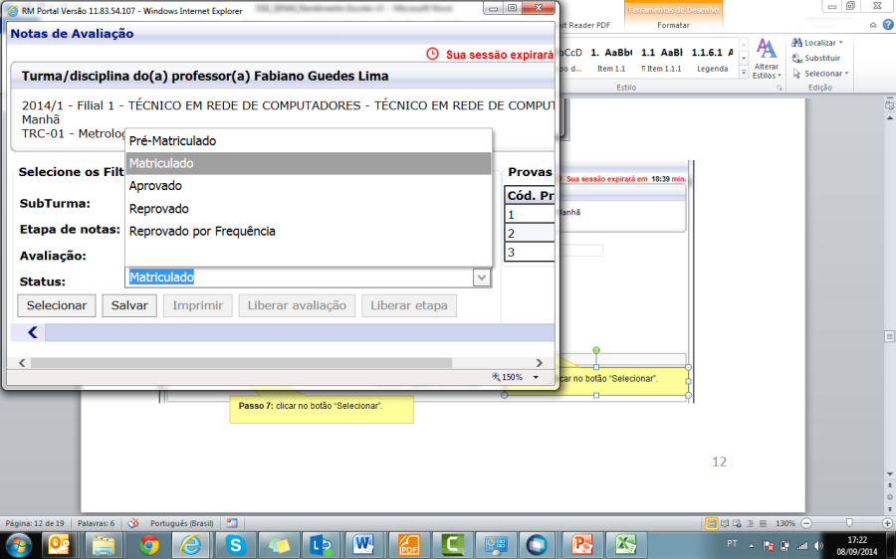The width and height of the screenshot is (896, 559).
Task: Switch Word to Draft view
Action: click(x=763, y=523)
